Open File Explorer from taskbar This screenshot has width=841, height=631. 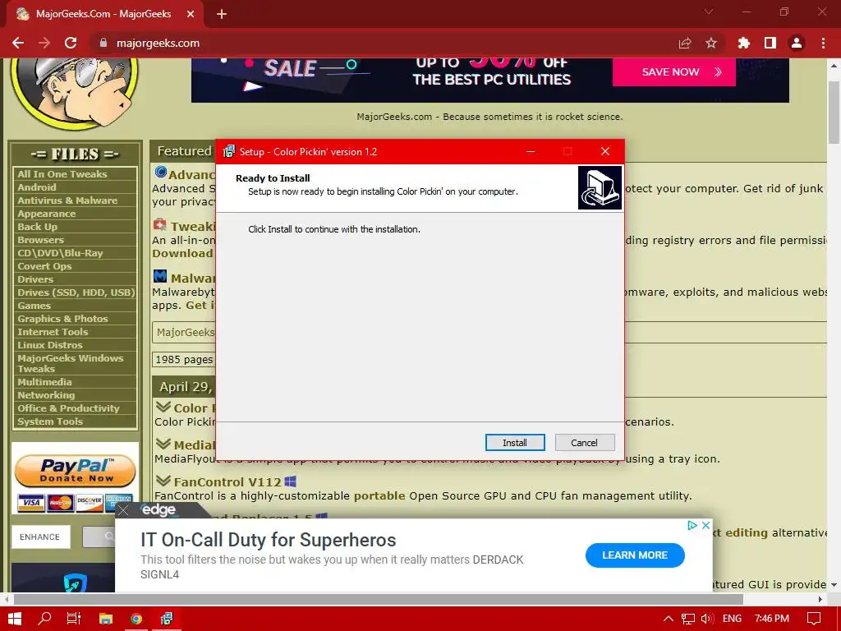tap(106, 619)
